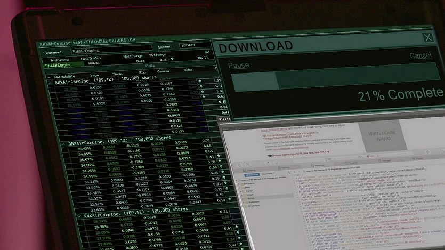This screenshot has width=445, height=250.
Task: Close the Download dialog with X
Action: tap(428, 37)
